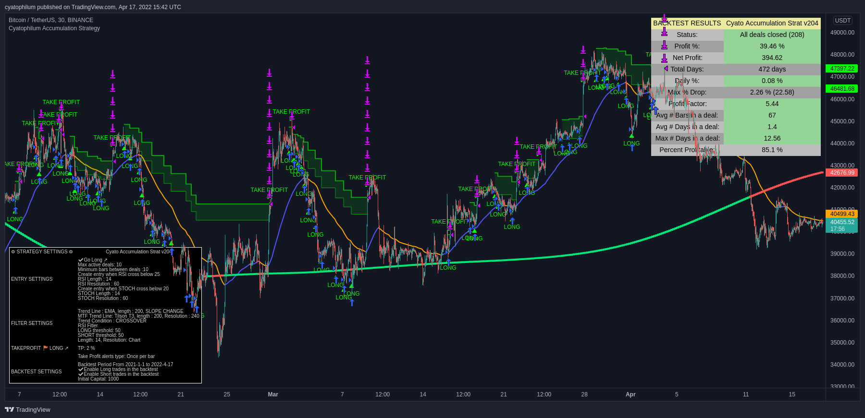
Task: Click the Total Days value '472 days'
Action: 772,69
